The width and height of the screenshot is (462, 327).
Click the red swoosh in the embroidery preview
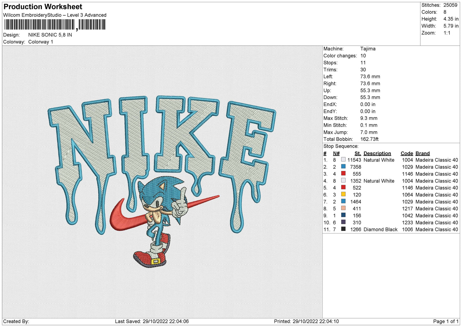[125, 218]
